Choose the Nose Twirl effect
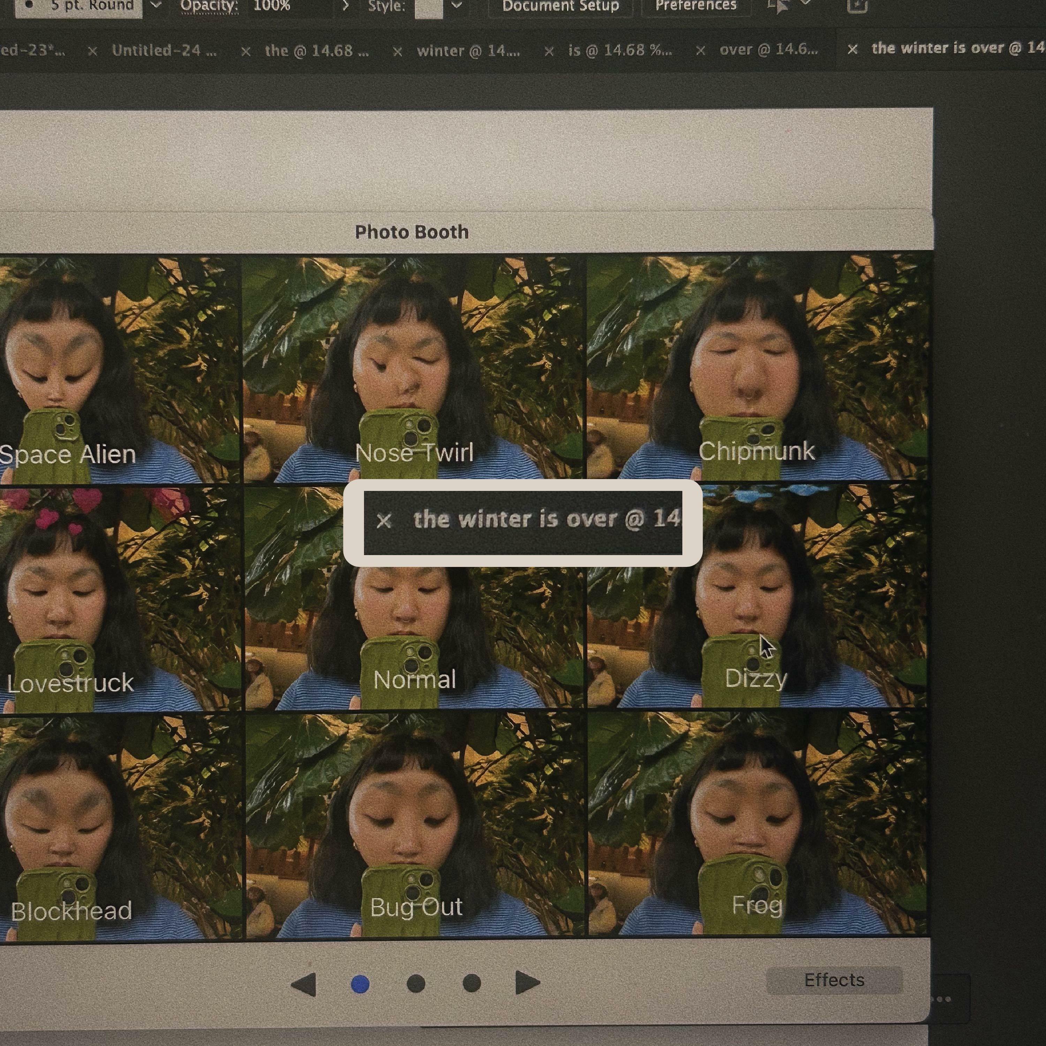Screen dimensions: 1046x1046 coord(414,368)
